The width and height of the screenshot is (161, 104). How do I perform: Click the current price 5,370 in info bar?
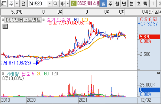(17, 12)
